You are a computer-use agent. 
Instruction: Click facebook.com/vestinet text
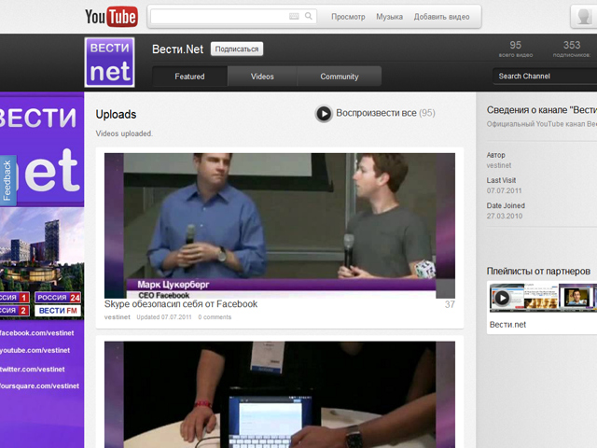tap(37, 333)
